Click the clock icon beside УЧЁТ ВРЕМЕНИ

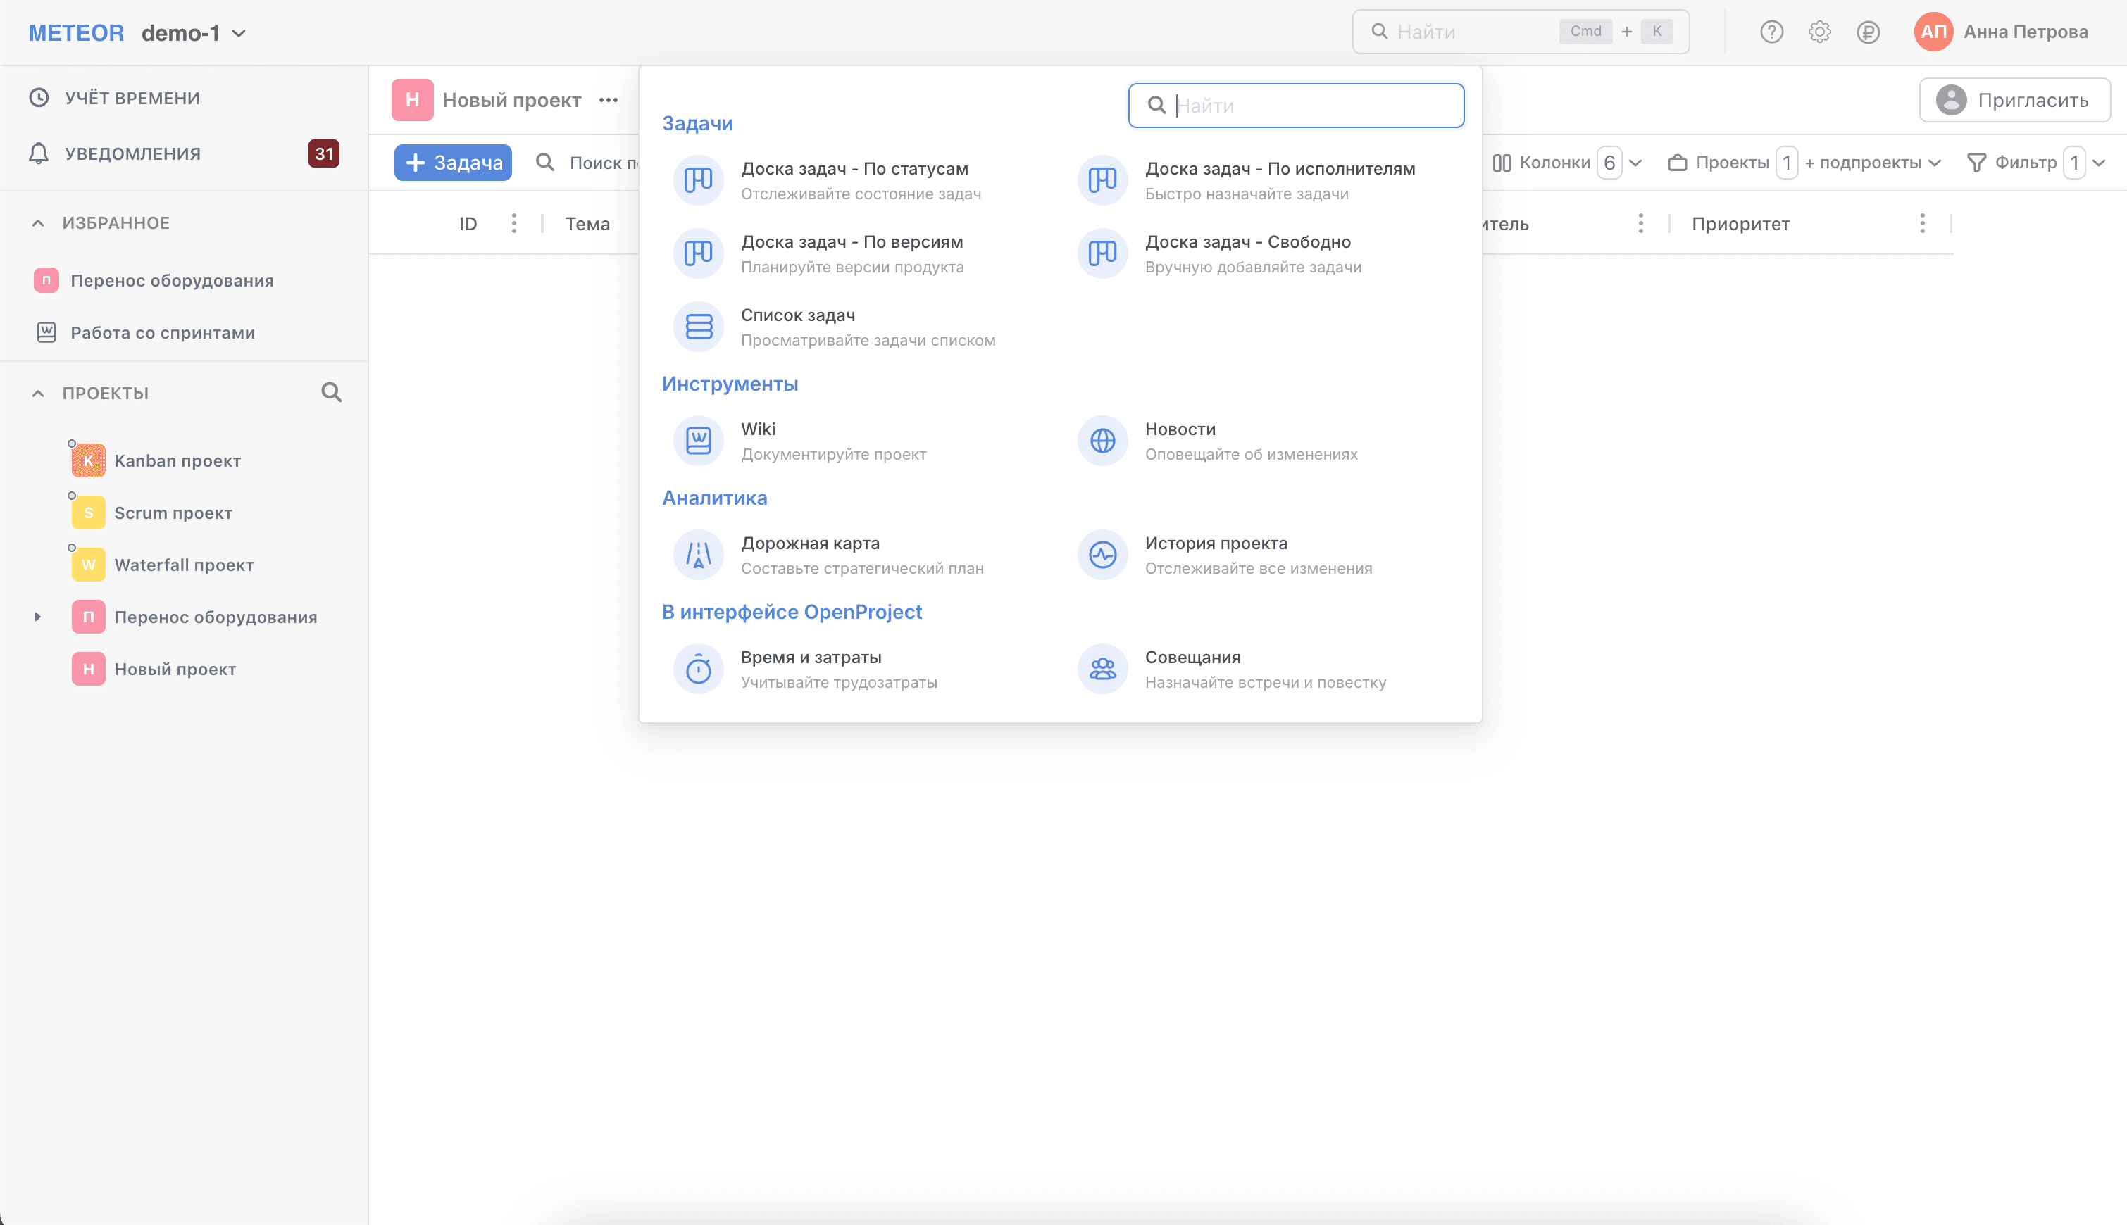click(39, 98)
